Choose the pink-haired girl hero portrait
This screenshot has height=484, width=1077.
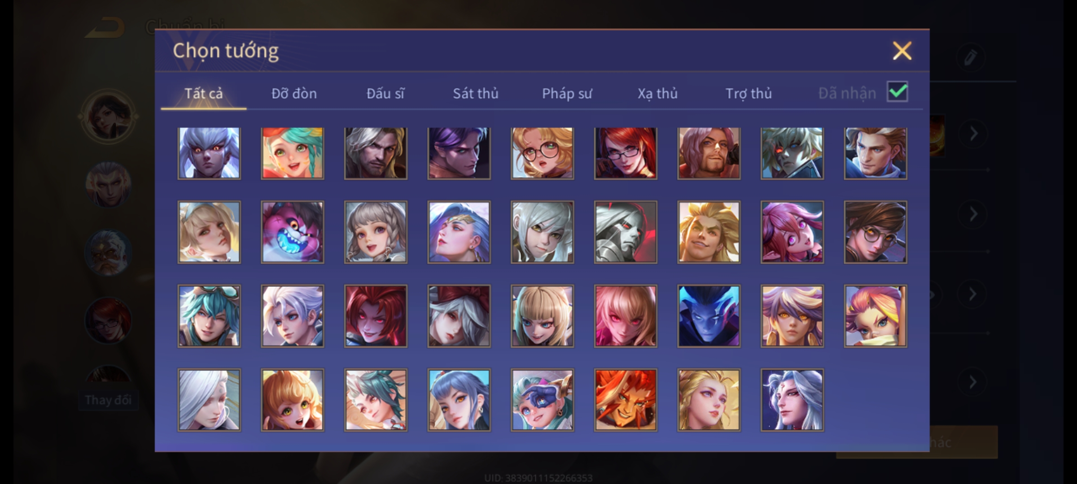click(792, 232)
